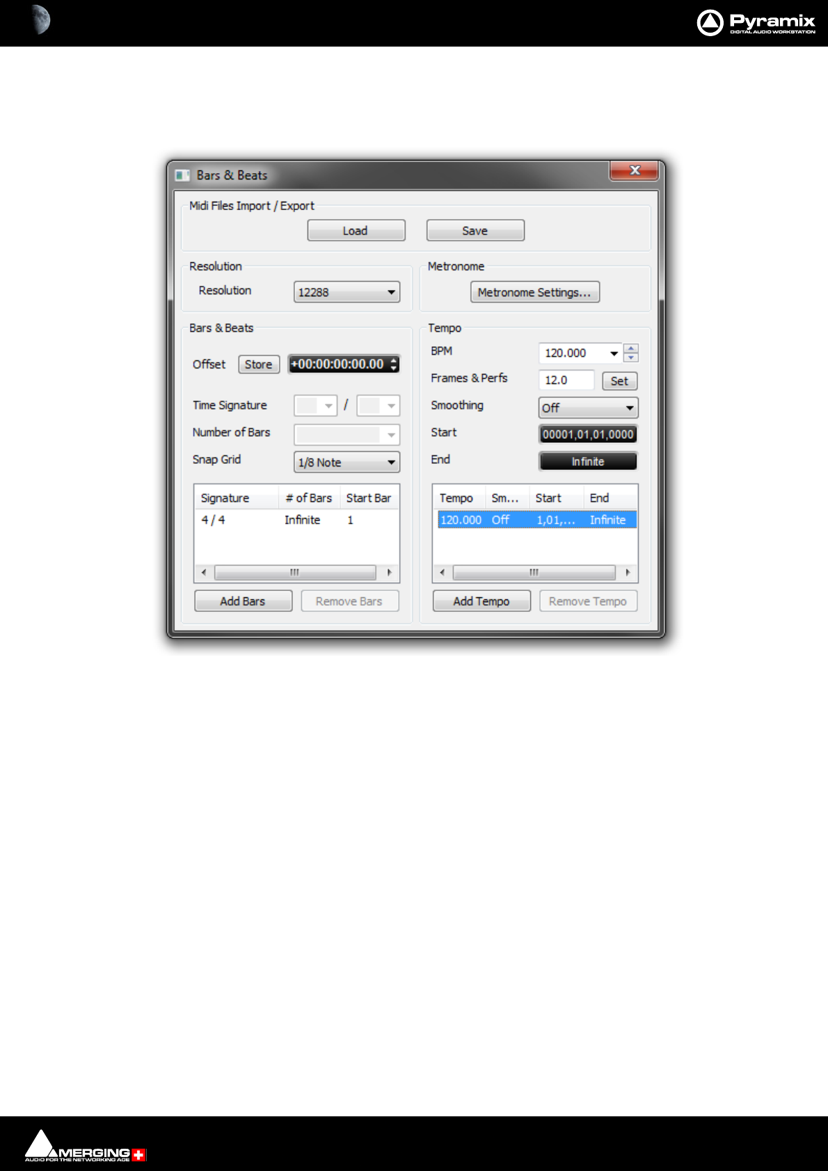
Task: Click the Sm... column header in tempo list
Action: point(506,498)
